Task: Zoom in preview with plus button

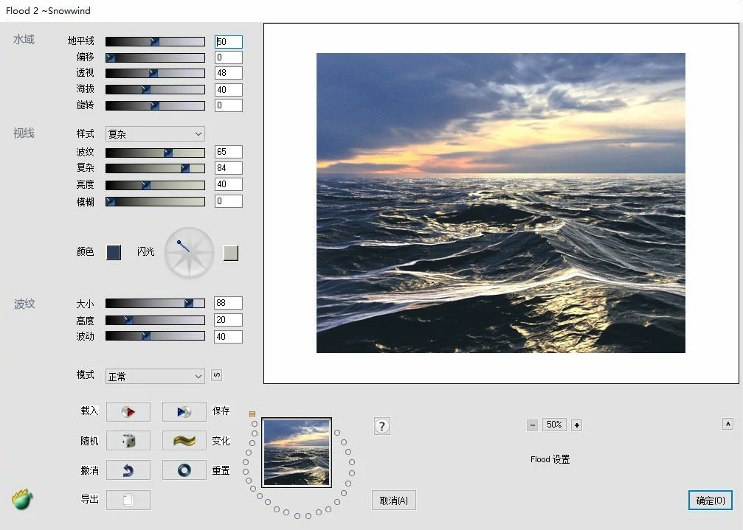Action: 577,425
